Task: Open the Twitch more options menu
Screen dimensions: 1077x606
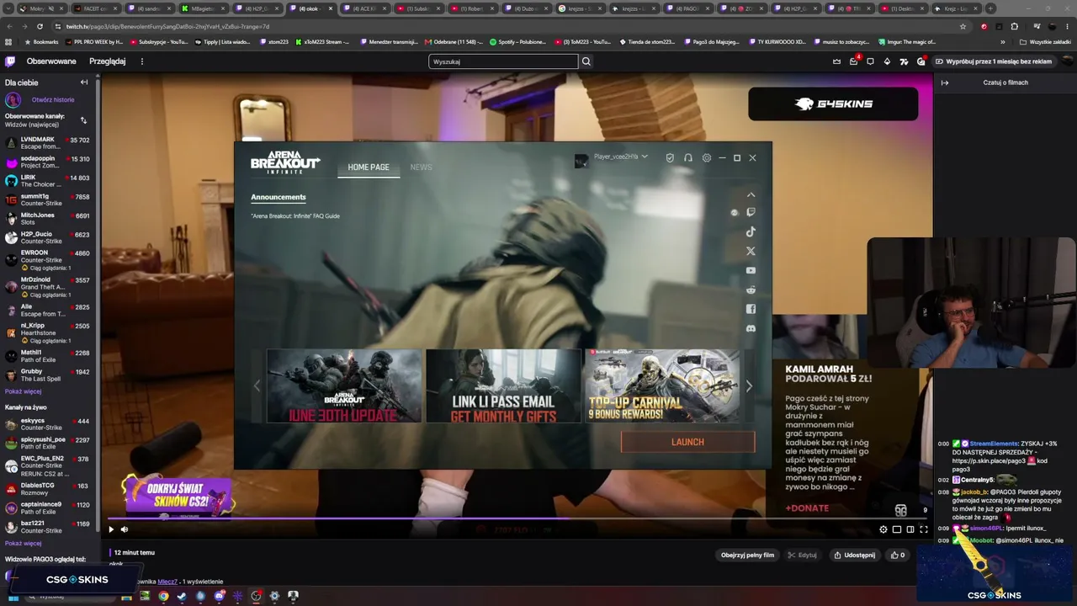Action: point(141,61)
